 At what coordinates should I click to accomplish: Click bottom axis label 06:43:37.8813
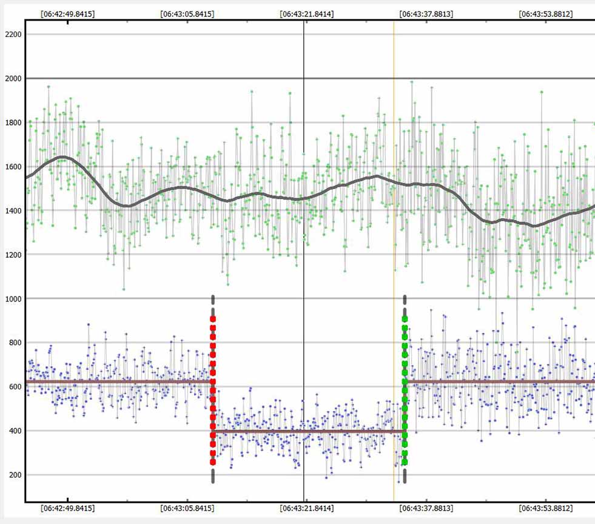[x=426, y=508]
